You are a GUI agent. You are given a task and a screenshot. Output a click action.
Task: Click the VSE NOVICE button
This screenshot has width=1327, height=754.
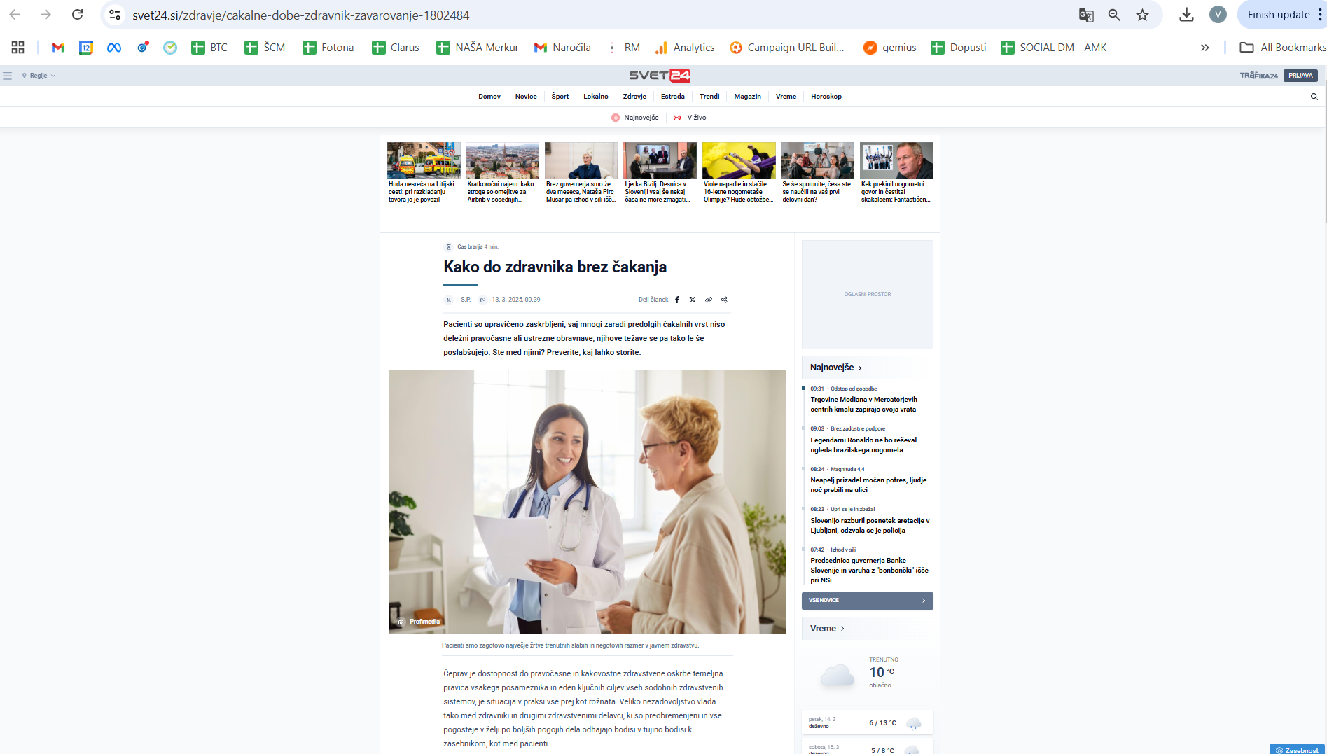pyautogui.click(x=867, y=601)
